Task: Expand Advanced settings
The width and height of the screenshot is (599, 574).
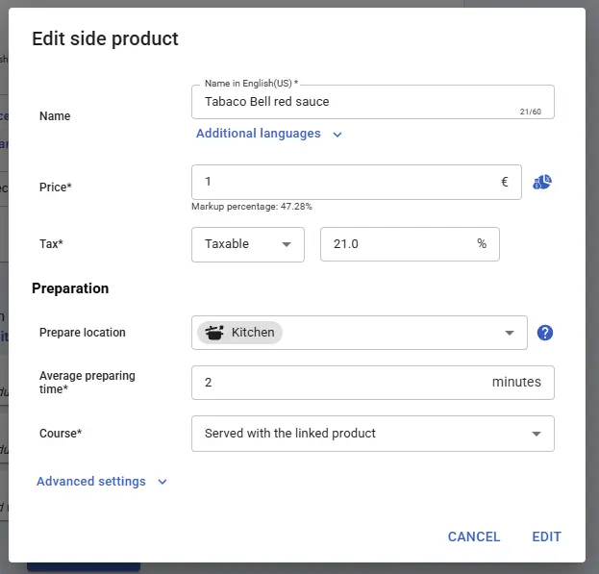Action: tap(91, 482)
